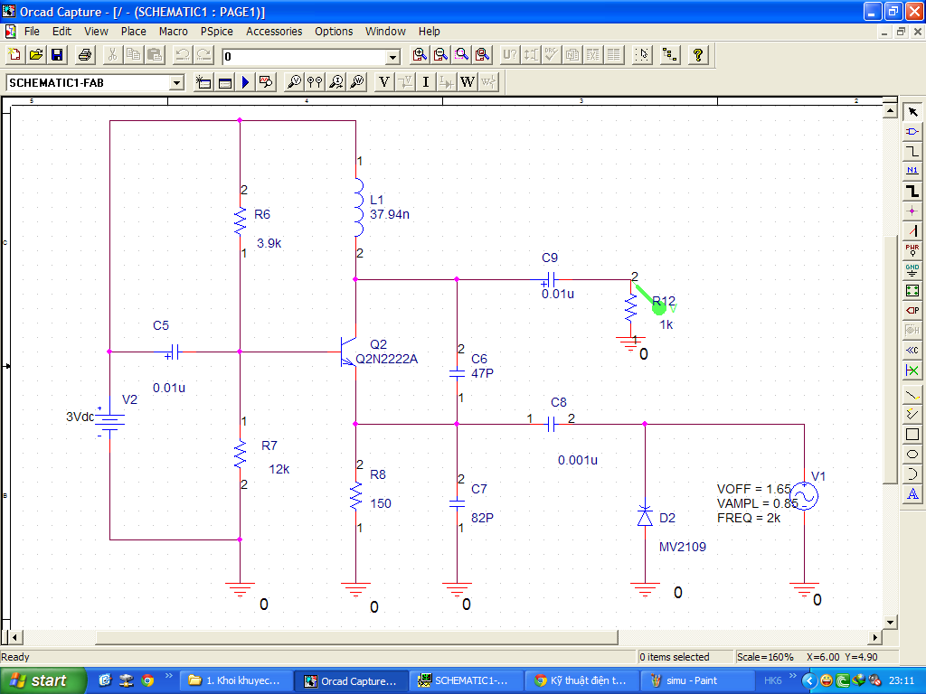Select the Place Power PWR tool
This screenshot has height=694, width=926.
912,250
